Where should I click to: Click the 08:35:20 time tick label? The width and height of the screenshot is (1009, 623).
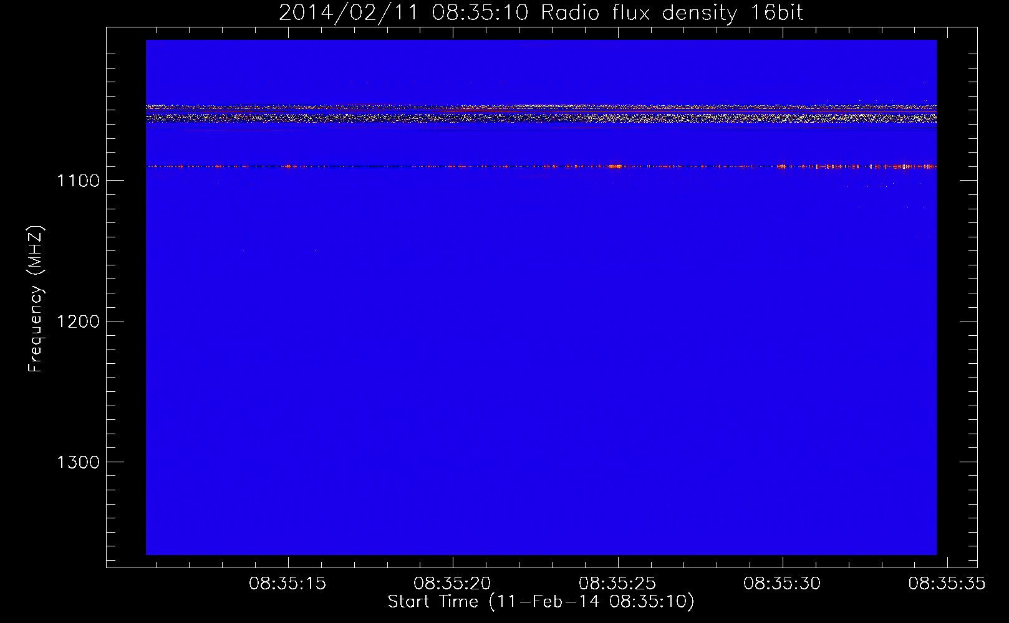click(x=452, y=584)
